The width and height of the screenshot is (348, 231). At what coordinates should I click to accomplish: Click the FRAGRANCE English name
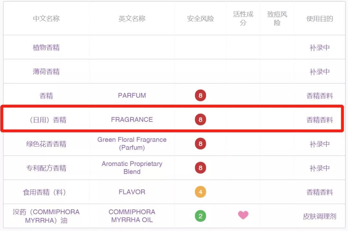tap(132, 120)
